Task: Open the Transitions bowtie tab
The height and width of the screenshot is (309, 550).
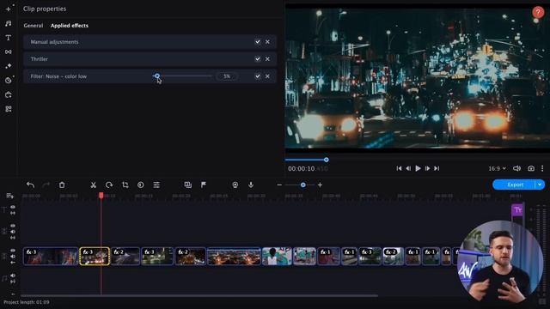Action: (x=8, y=51)
